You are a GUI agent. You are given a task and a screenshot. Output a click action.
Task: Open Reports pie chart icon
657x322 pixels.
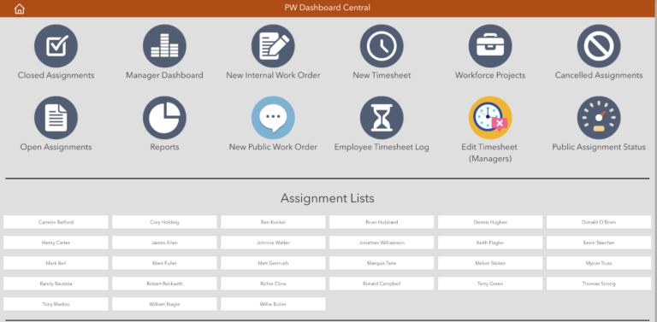(164, 118)
